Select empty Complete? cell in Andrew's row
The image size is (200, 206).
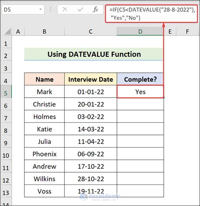[140, 166]
